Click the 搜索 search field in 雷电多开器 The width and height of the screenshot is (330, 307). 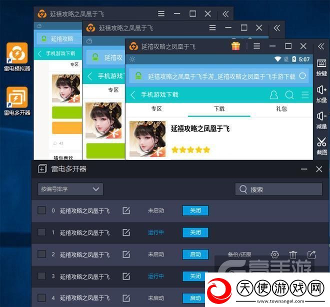(278, 189)
